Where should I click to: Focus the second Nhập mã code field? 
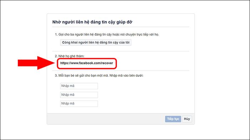coord(79,95)
